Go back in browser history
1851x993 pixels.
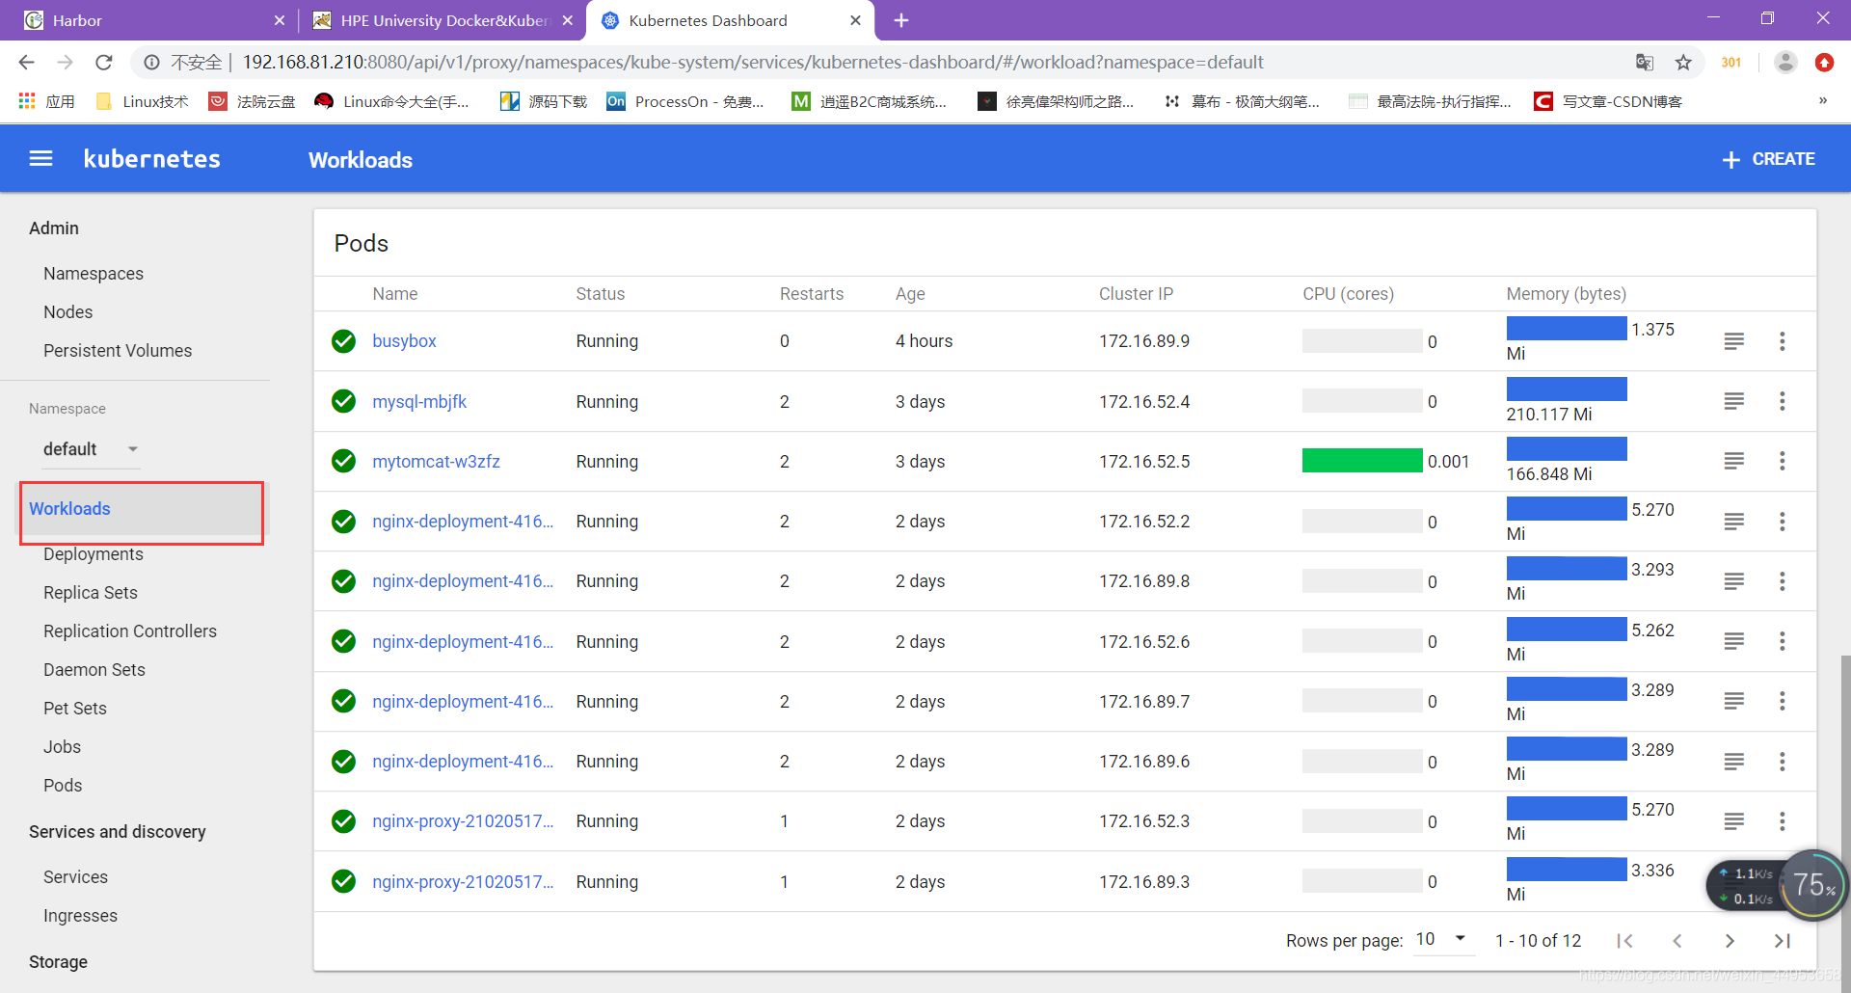tap(27, 63)
